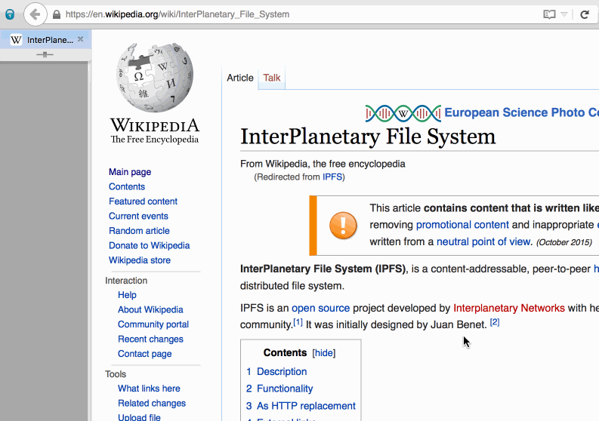Open the Article tab

pos(240,78)
